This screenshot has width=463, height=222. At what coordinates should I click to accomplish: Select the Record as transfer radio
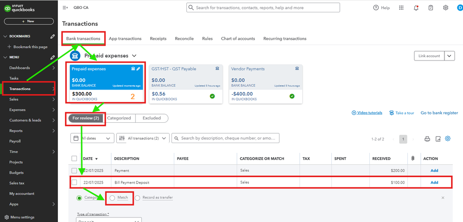click(137, 198)
